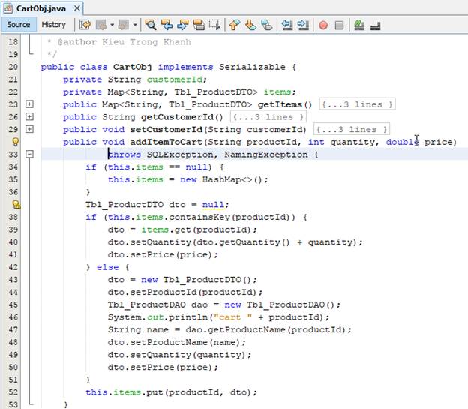Image resolution: width=468 pixels, height=409 pixels.
Task: Open the Back history dropdown arrow
Action: click(x=112, y=25)
